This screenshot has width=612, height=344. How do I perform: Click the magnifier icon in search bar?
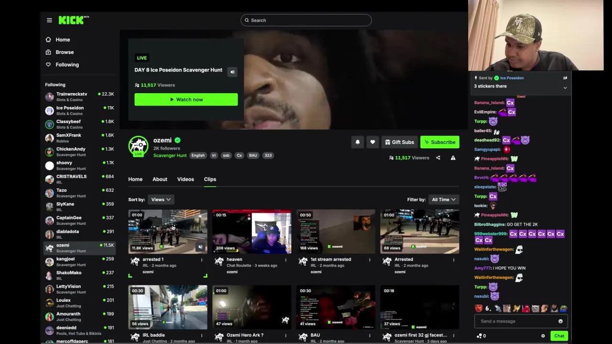(x=247, y=20)
